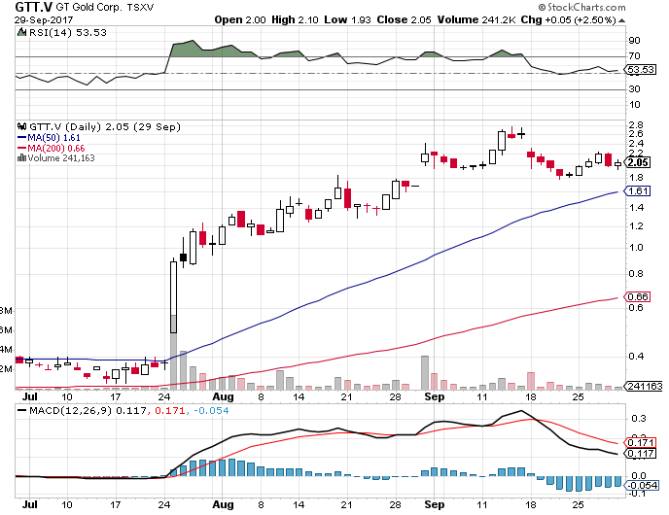Click the MA(50) 1.61 legend text
The height and width of the screenshot is (515, 669).
53,138
